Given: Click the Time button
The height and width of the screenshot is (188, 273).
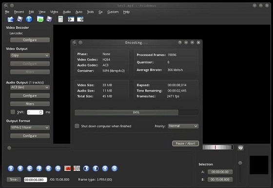Looking at the screenshot, I should pos(14,180).
